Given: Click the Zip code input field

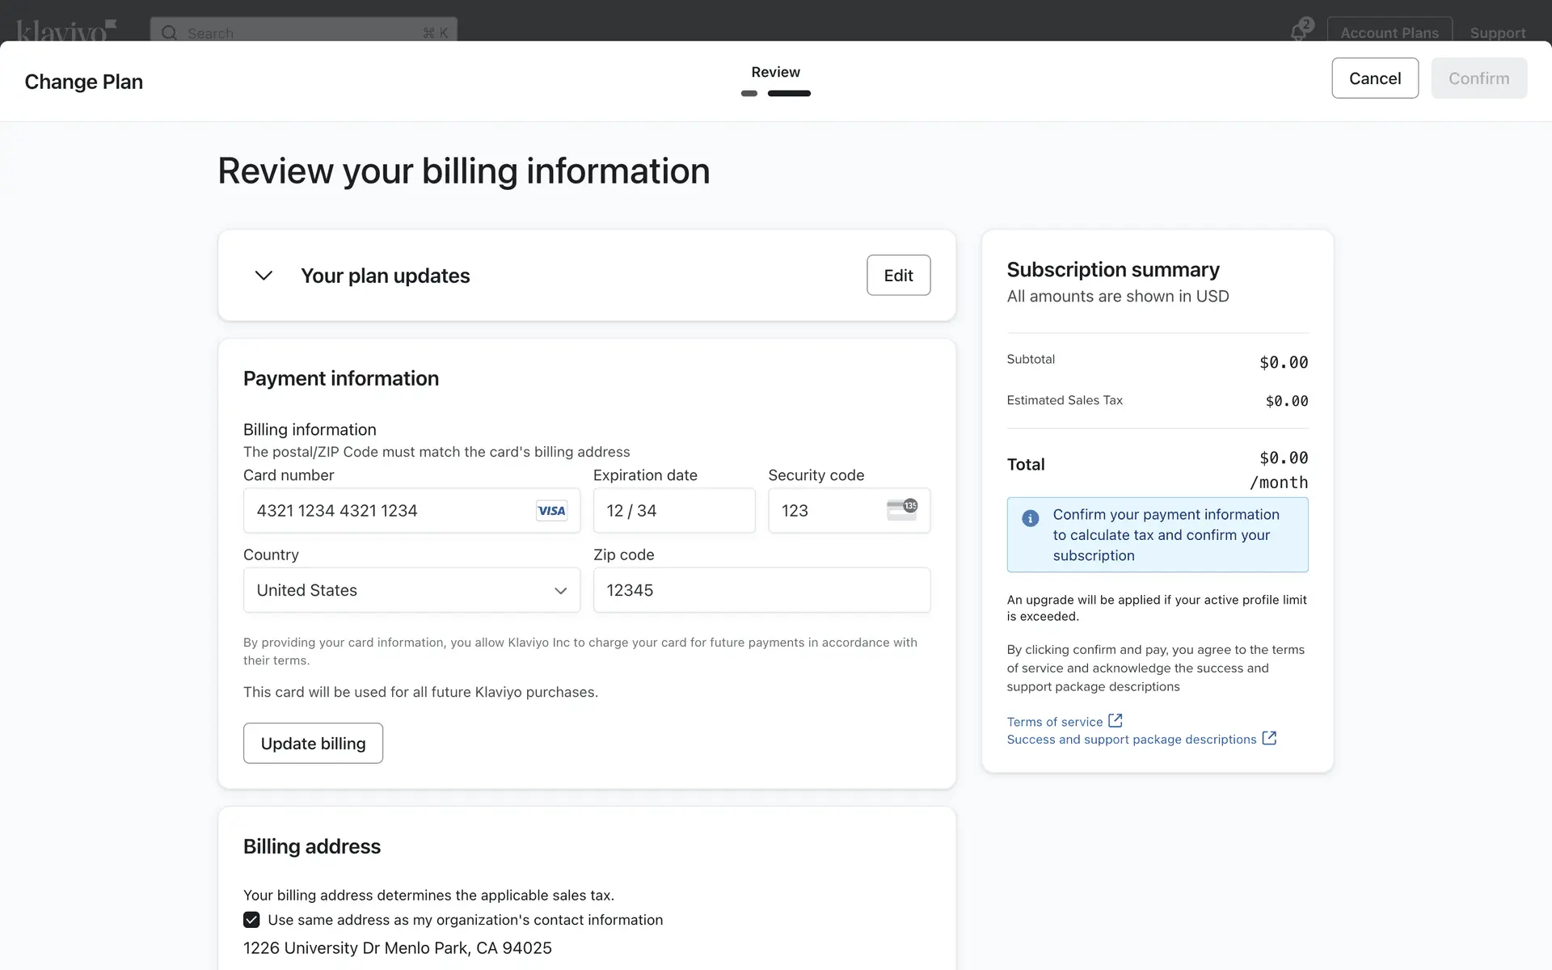Looking at the screenshot, I should (x=761, y=590).
